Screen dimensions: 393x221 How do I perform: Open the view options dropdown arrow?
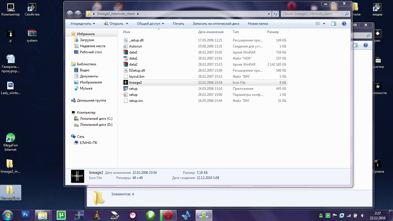324,24
